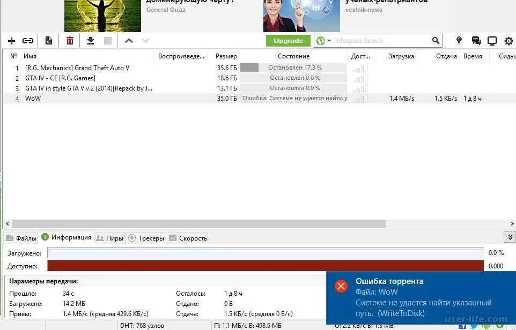Click Create New Torrent file icon

(x=49, y=41)
